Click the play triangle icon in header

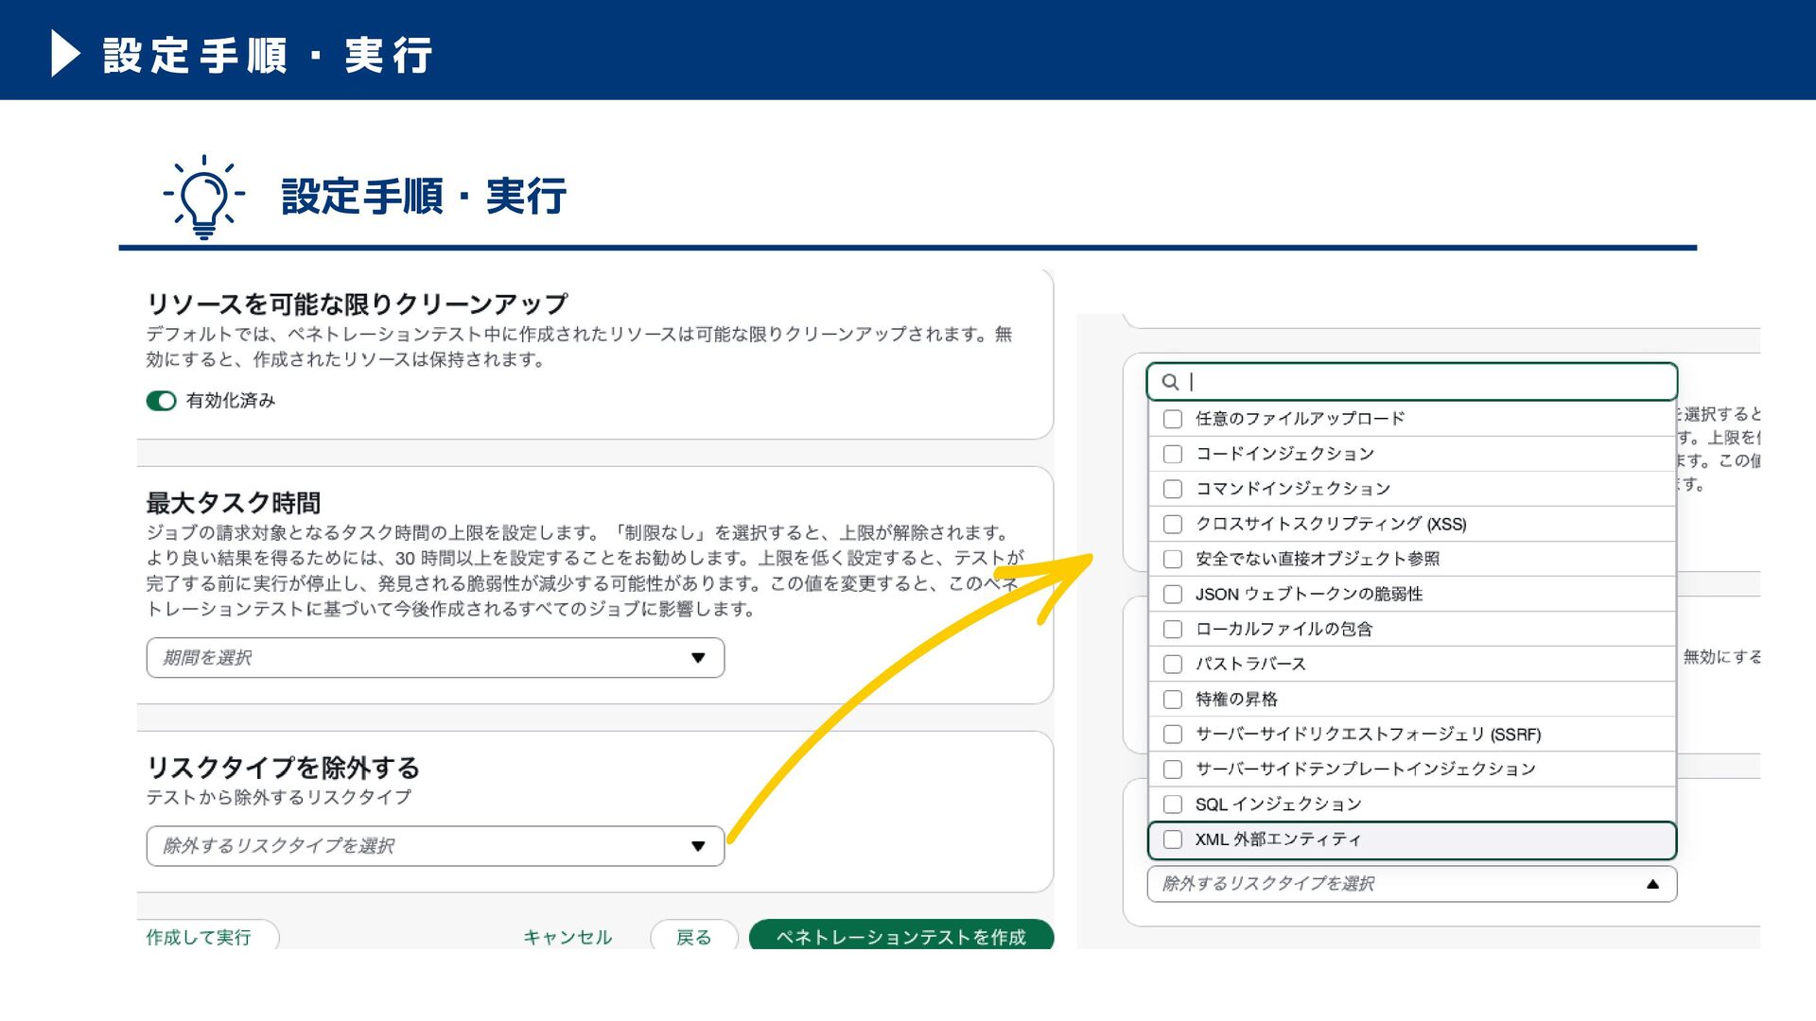point(65,53)
